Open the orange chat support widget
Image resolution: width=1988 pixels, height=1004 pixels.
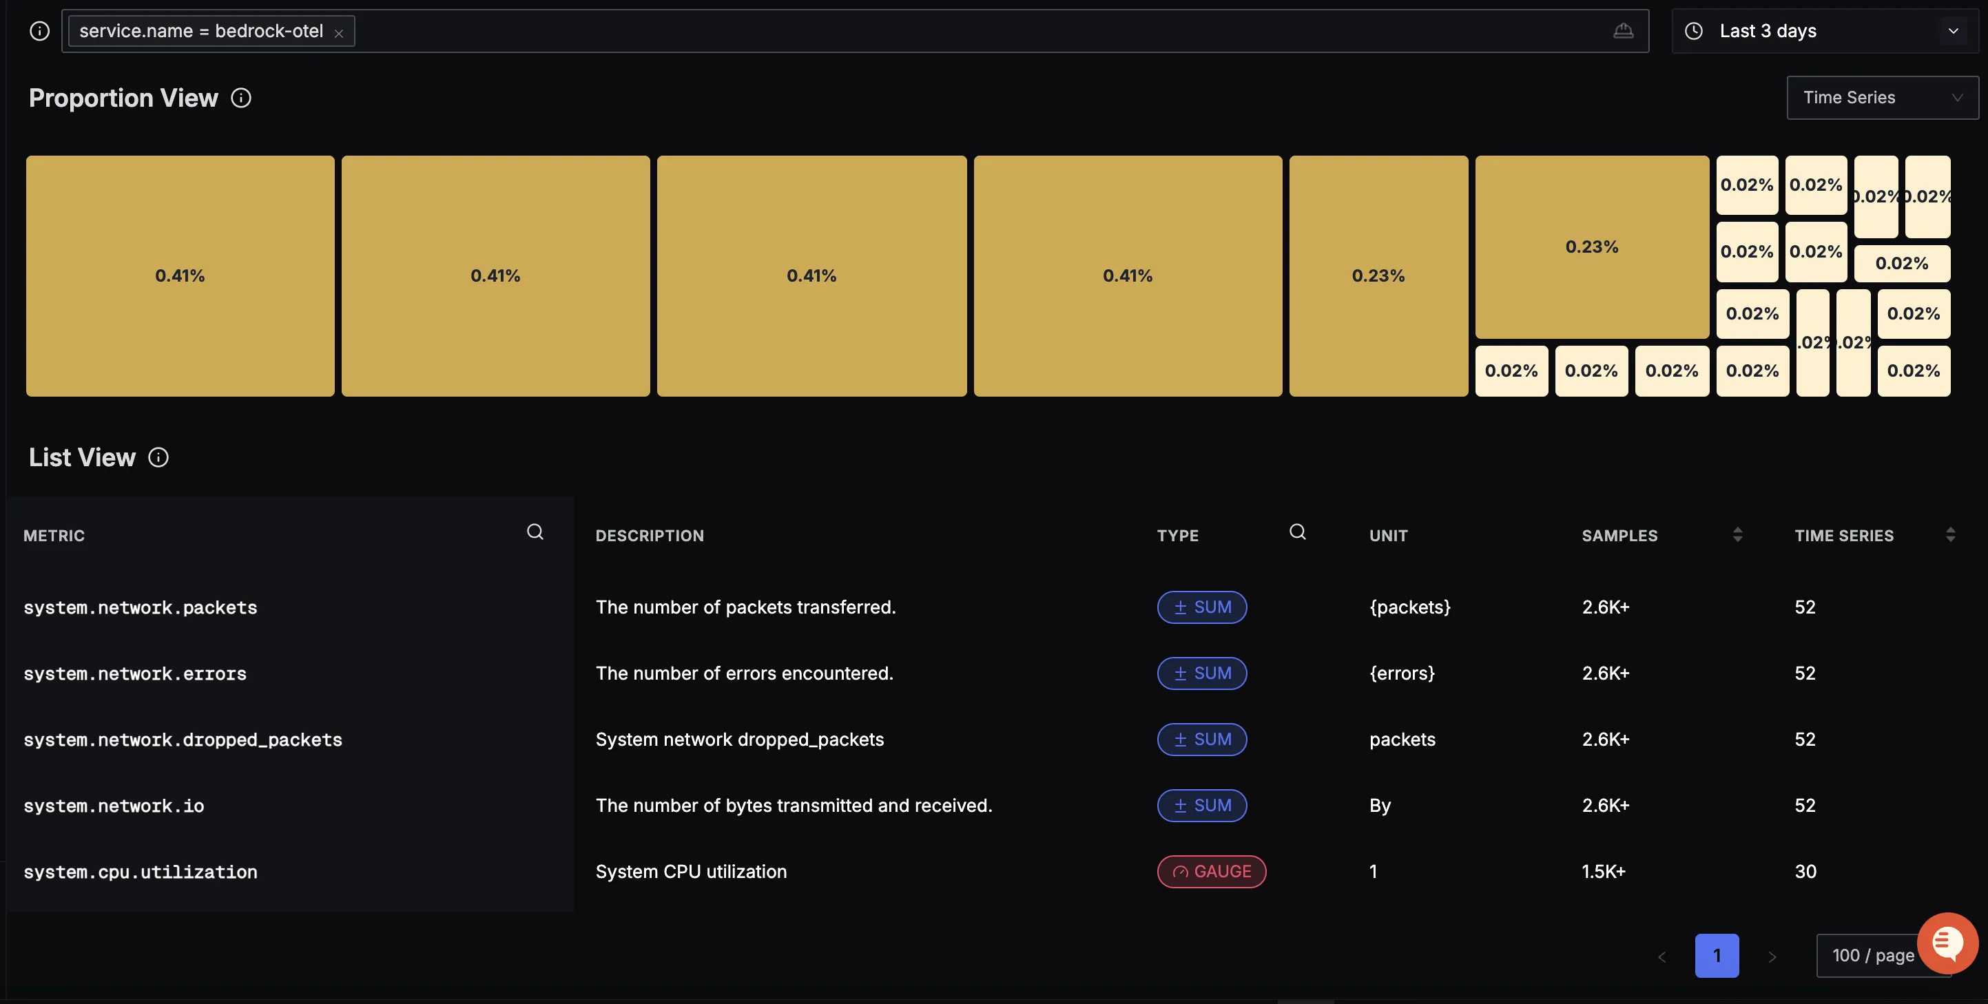(1947, 943)
